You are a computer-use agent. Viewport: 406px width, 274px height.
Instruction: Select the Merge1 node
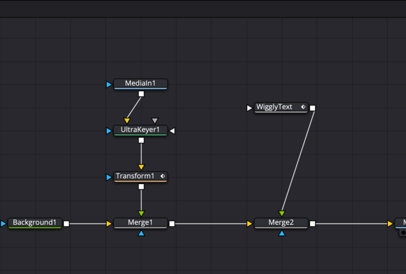pos(141,223)
